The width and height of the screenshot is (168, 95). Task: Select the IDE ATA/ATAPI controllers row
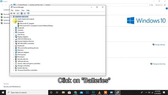point(26,44)
